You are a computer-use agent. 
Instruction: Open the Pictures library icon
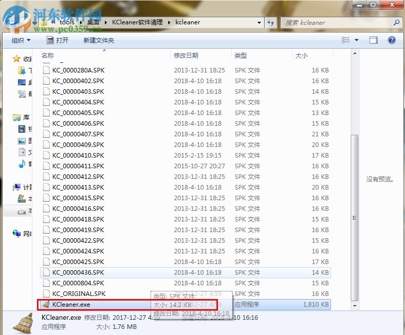(x=22, y=141)
